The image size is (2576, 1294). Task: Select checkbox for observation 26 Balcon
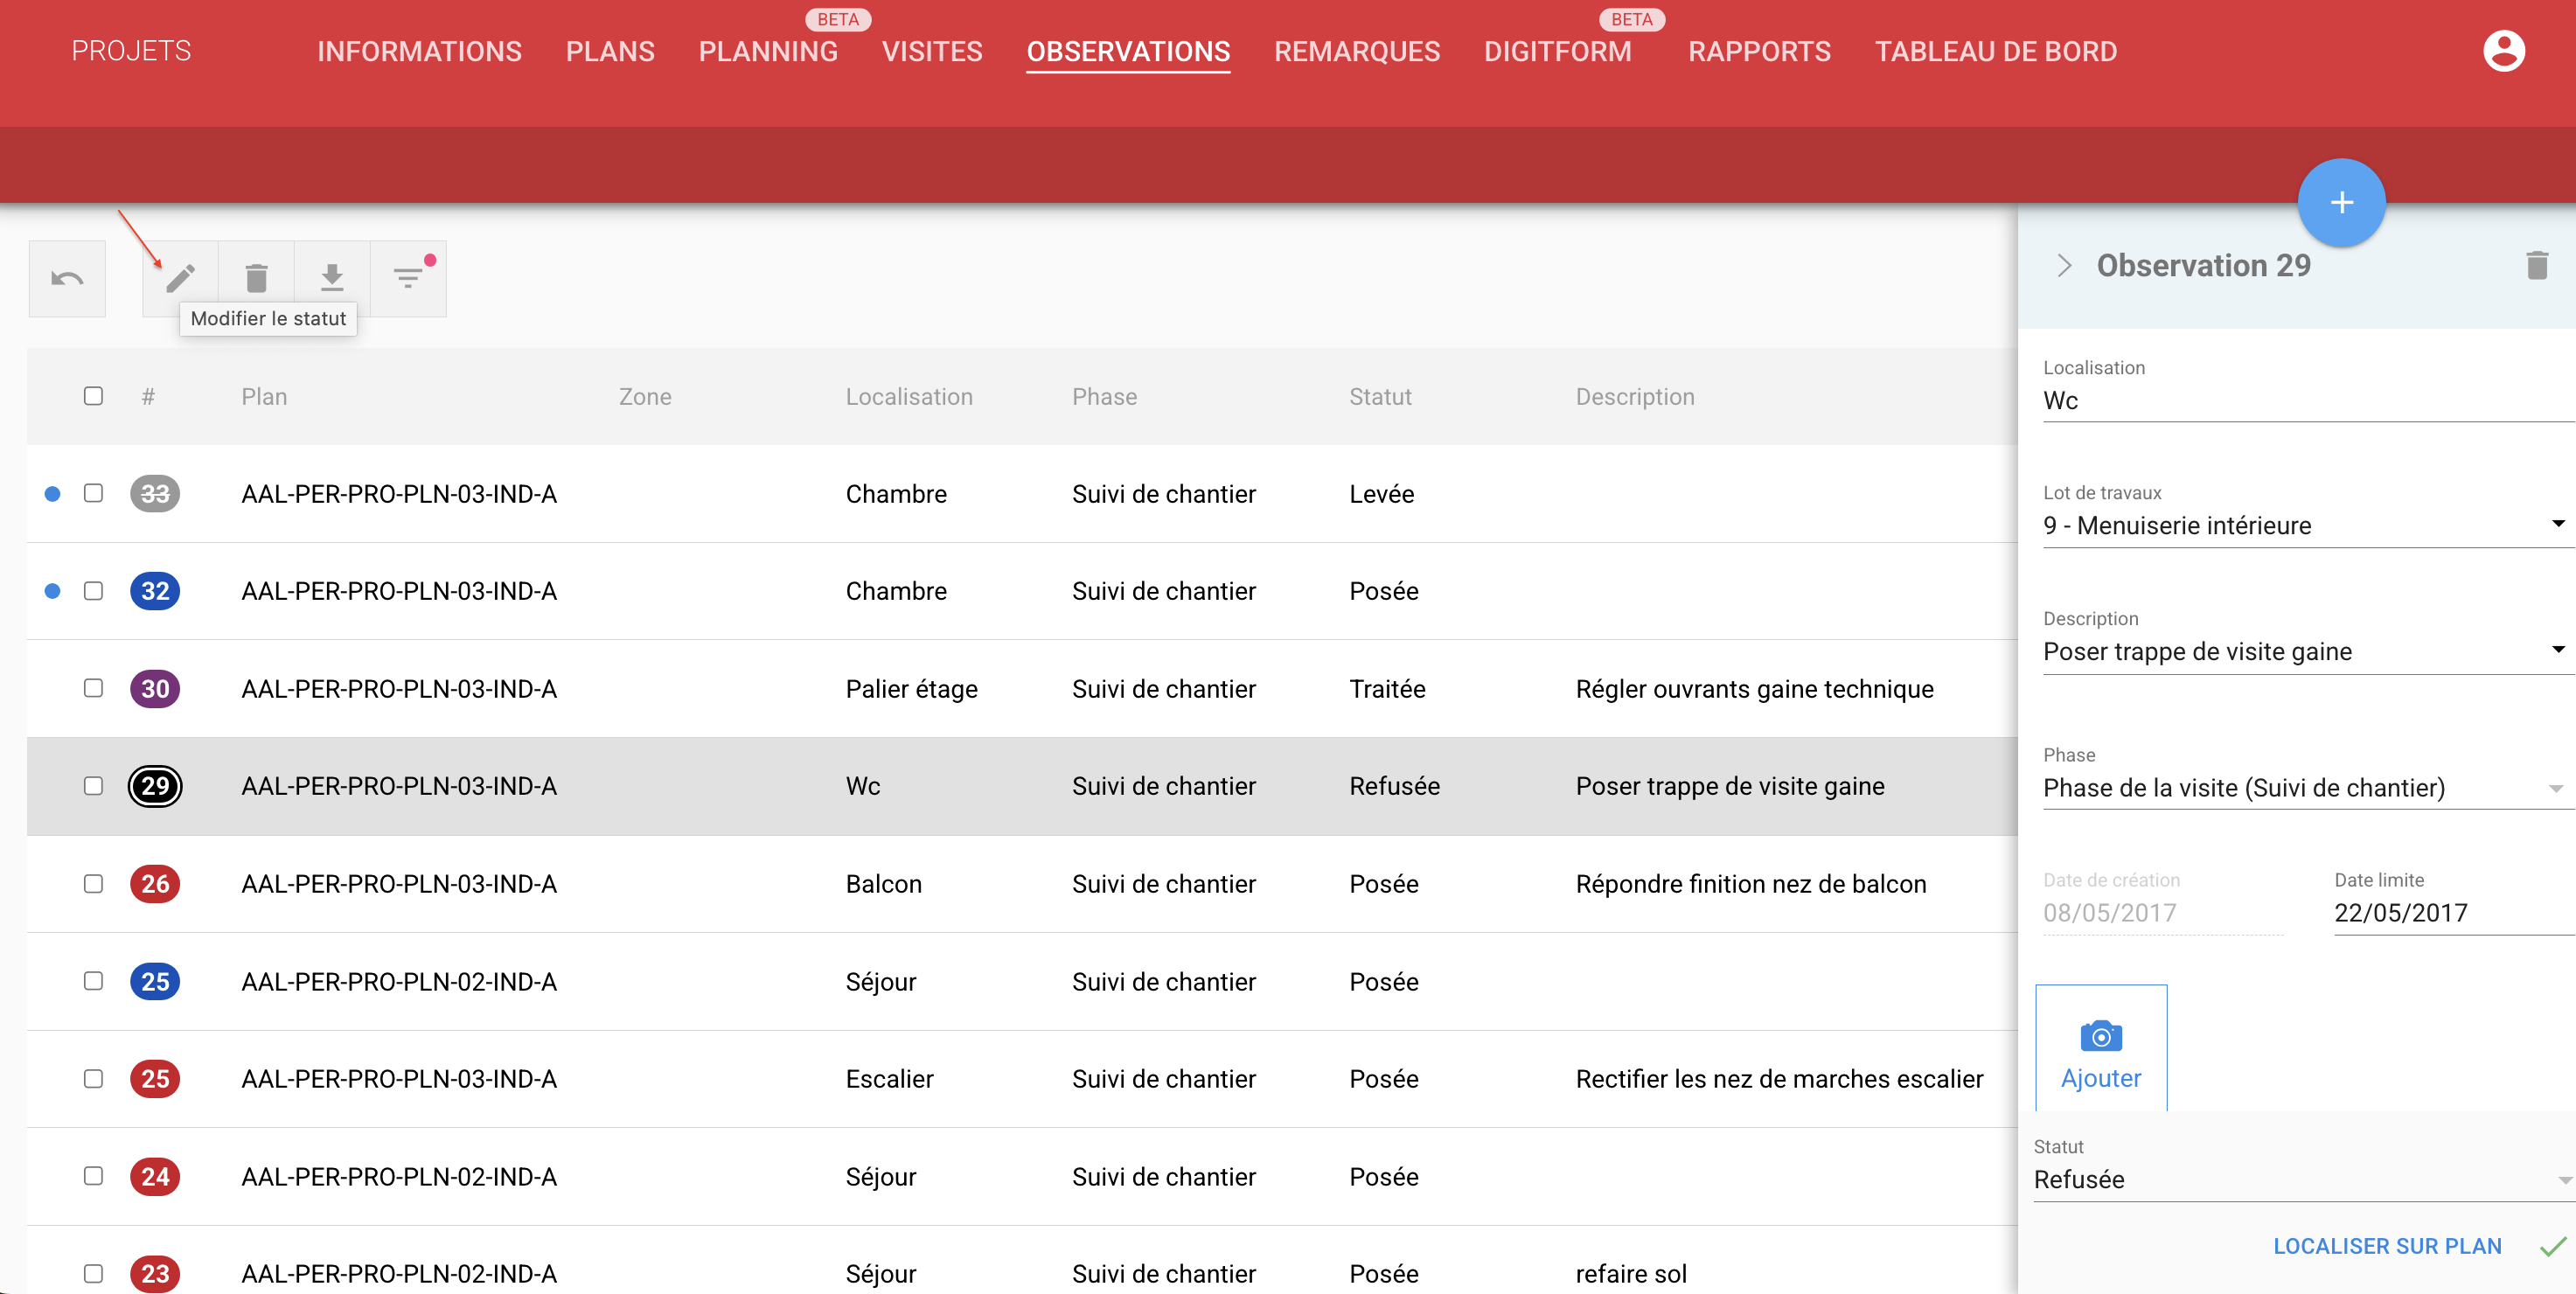tap(93, 883)
